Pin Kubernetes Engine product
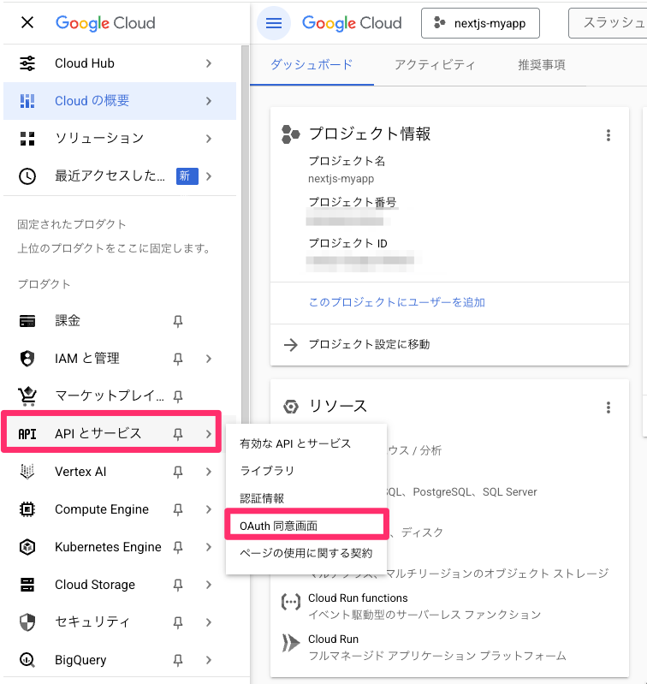 (178, 547)
